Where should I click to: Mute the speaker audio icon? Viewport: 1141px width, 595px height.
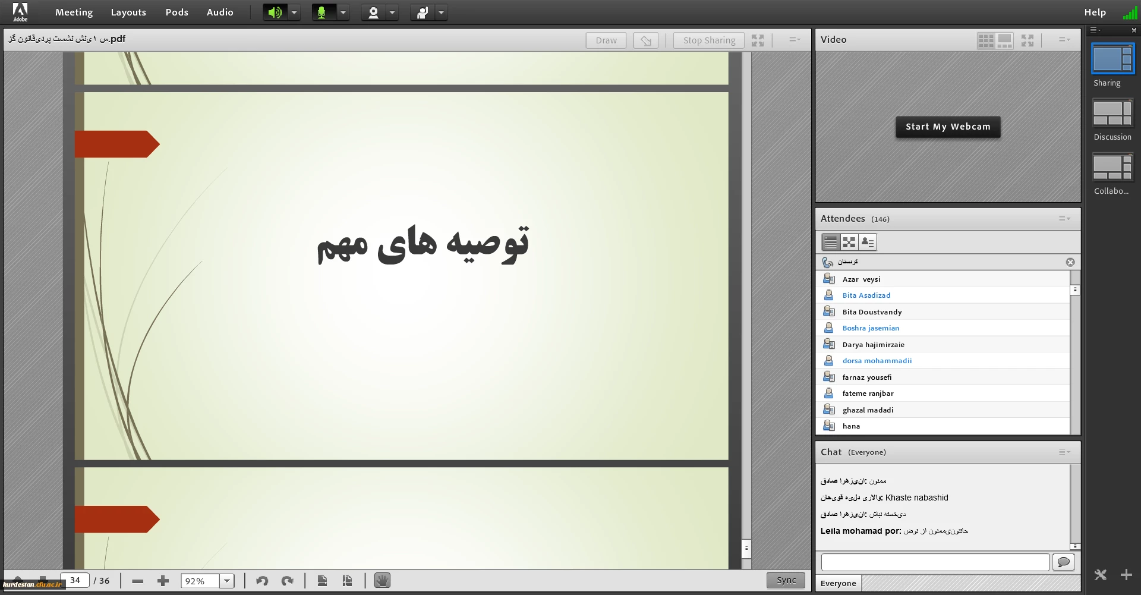275,12
